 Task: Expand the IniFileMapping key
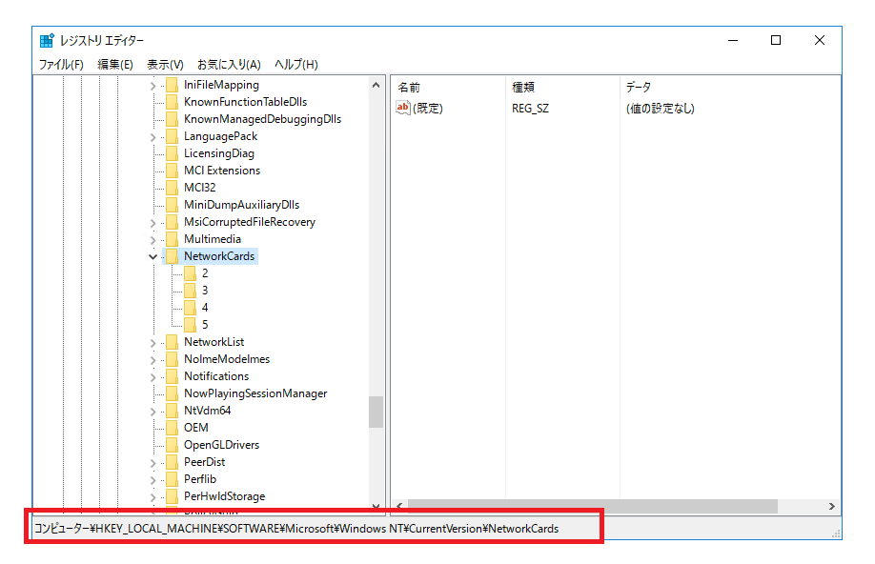coord(153,86)
